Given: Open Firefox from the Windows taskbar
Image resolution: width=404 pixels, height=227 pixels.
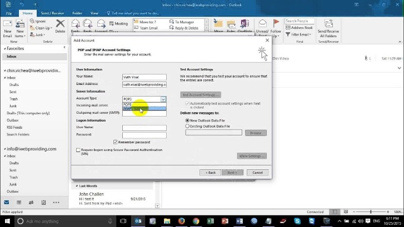Looking at the screenshot, I should click(x=181, y=221).
